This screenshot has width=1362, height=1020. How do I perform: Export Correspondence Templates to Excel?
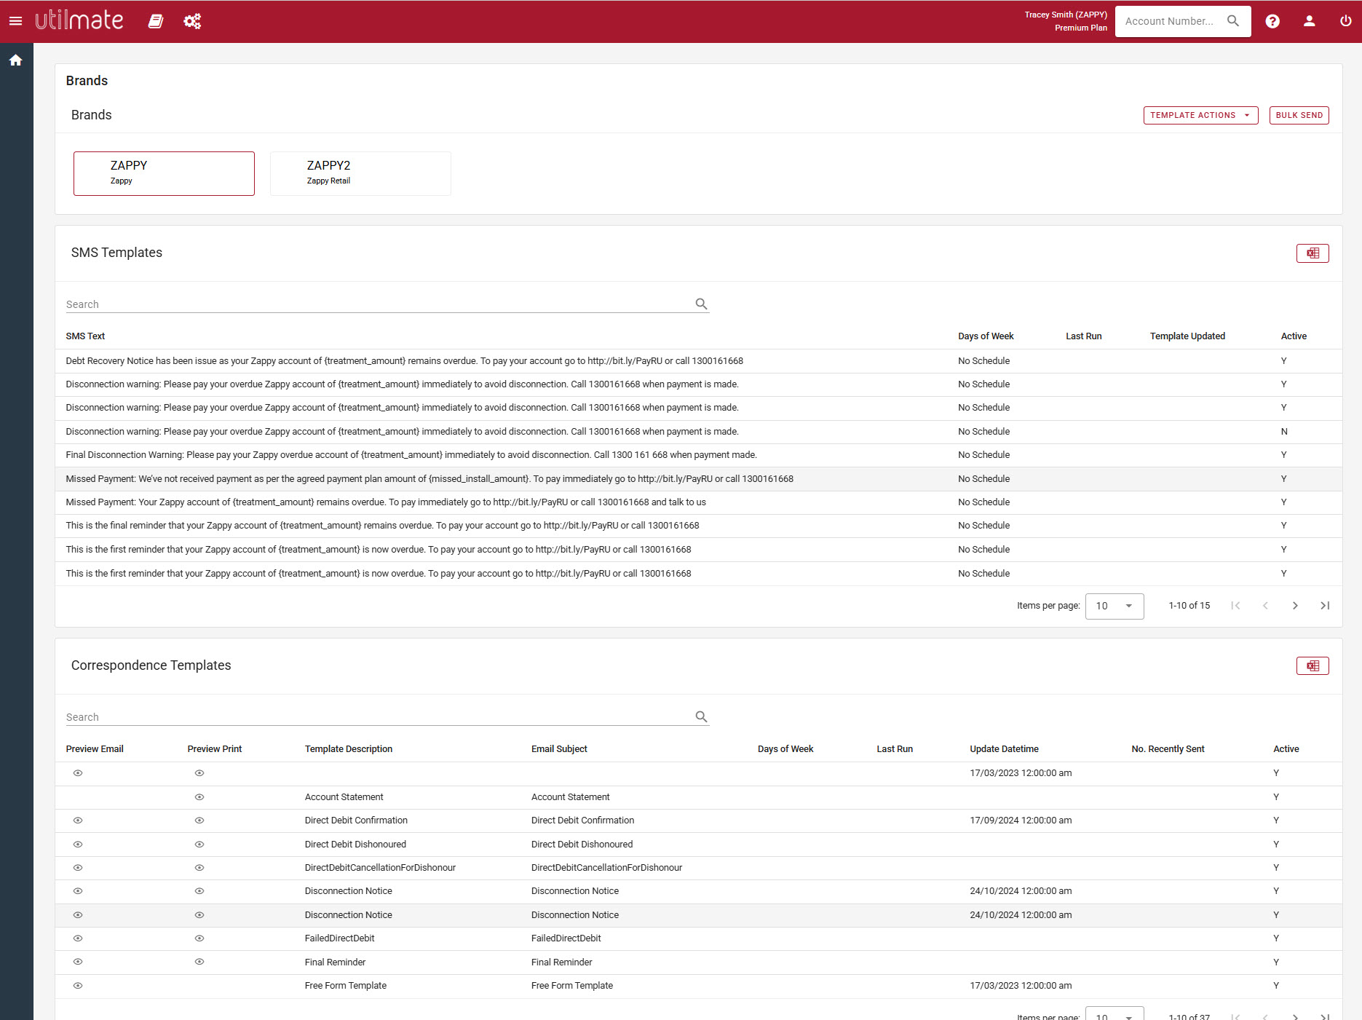[x=1312, y=666]
